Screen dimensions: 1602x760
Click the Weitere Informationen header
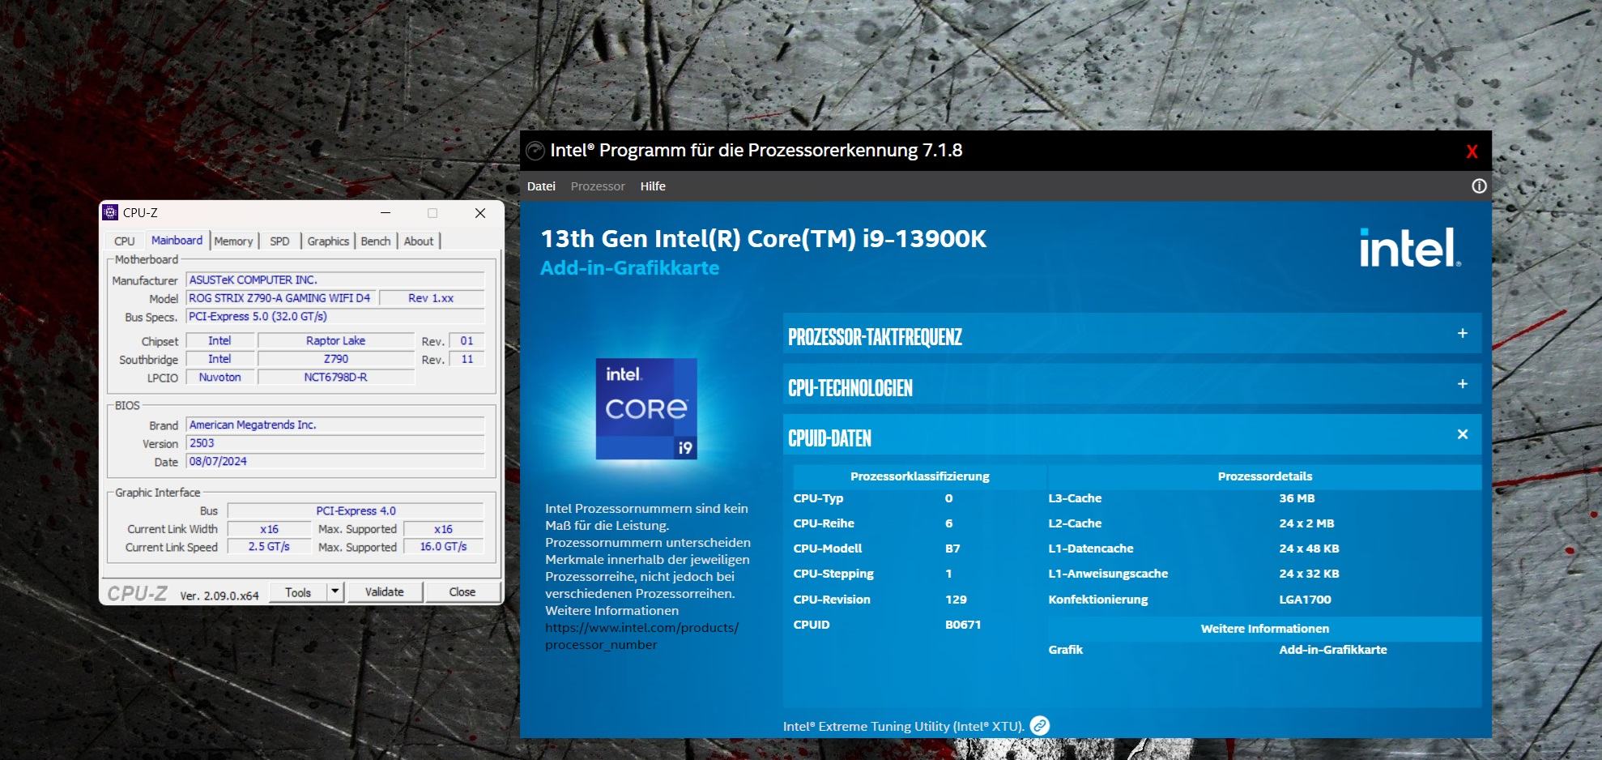[1265, 629]
